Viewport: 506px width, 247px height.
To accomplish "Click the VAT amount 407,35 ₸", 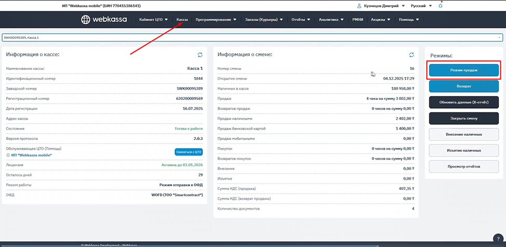I will tap(406, 188).
